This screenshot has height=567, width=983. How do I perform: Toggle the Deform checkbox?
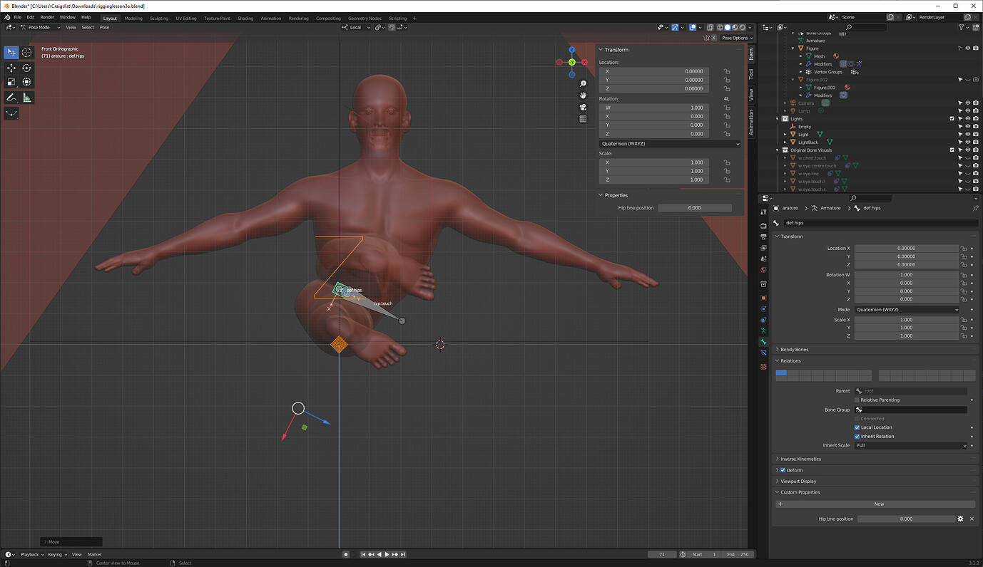point(783,470)
